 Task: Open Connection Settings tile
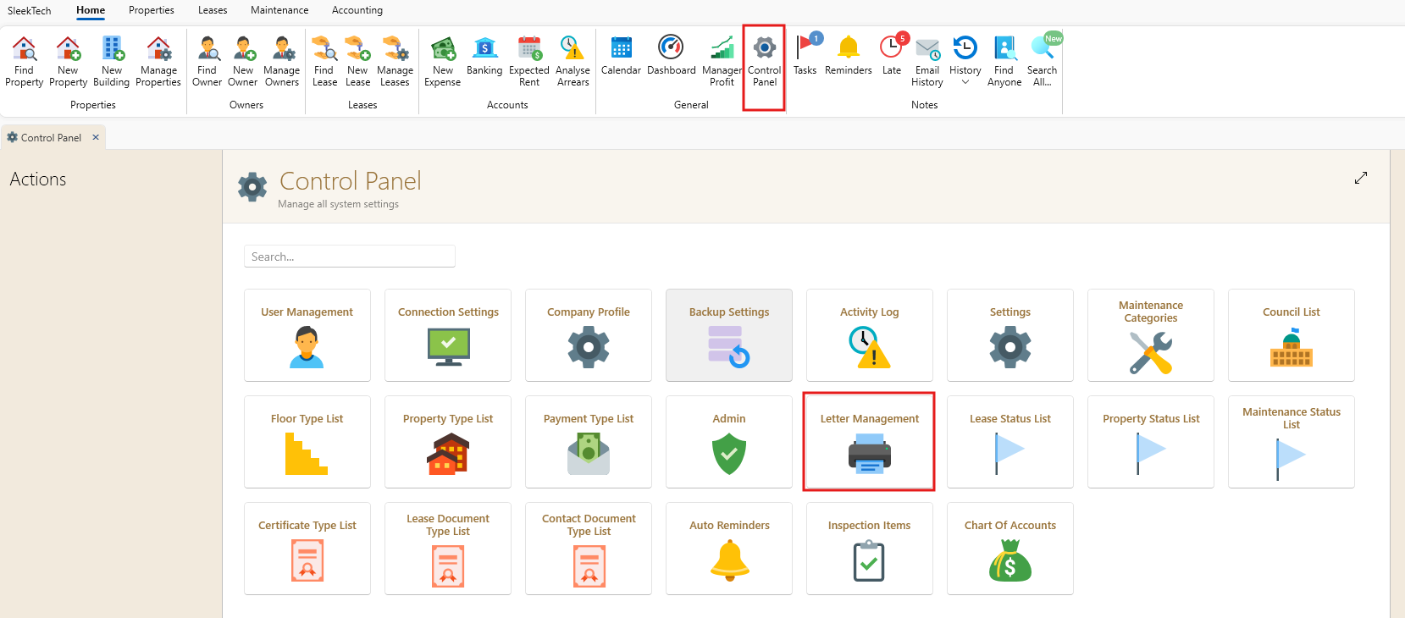pos(448,335)
